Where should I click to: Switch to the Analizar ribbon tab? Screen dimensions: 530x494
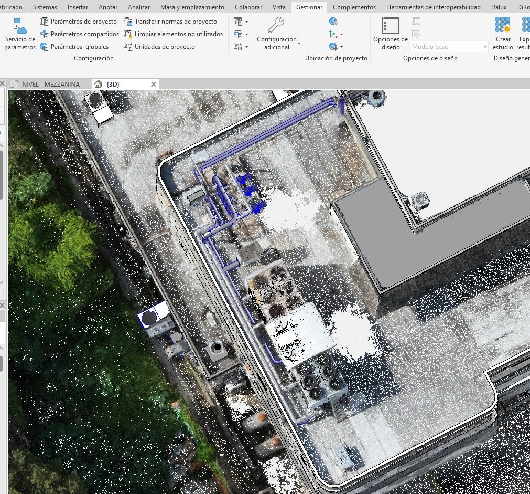[138, 7]
